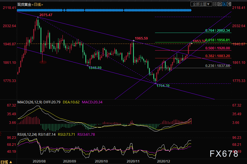Expand the 日线 period selector at bottom-left
The width and height of the screenshot is (247, 164).
click(6, 162)
